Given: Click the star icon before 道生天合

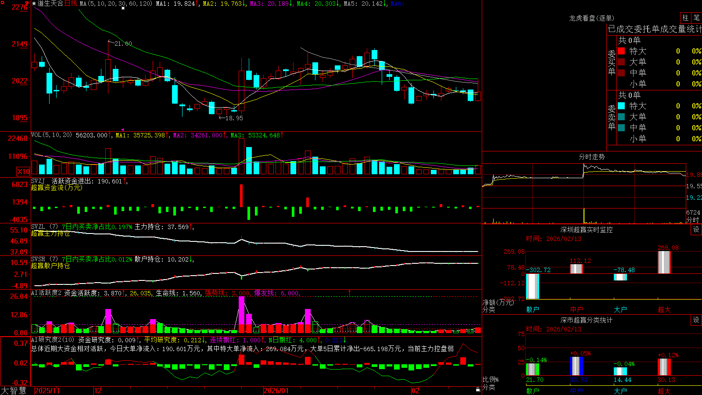Looking at the screenshot, I should point(34,4).
